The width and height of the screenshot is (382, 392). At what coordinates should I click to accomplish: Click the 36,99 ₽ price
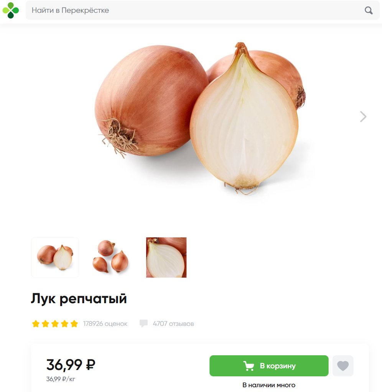coord(71,364)
